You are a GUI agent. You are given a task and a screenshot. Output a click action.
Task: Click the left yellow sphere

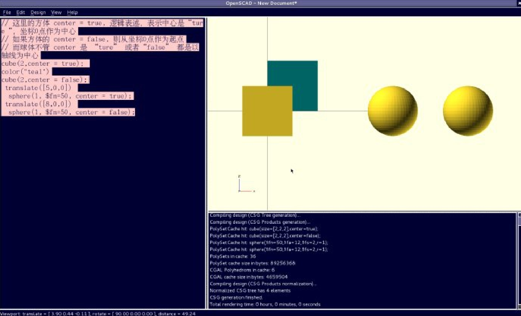[x=393, y=111]
